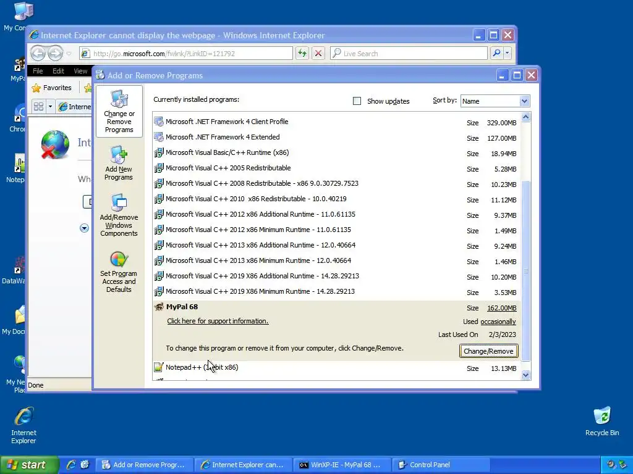Click the IE Quick Tabs grid icon

39,106
